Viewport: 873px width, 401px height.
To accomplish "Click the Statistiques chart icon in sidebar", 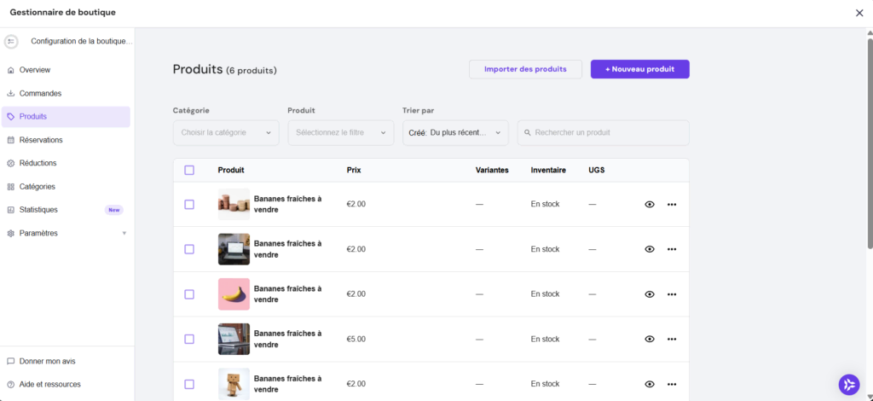I will point(10,209).
